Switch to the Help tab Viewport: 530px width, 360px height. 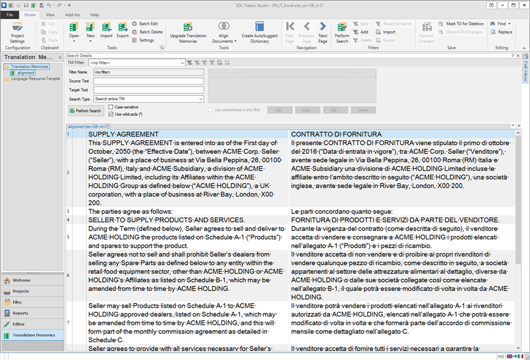(95, 15)
